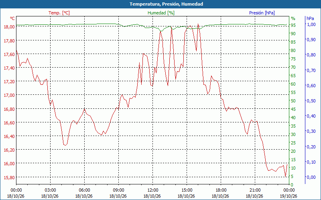Click the '17,80' temperature axis value
The width and height of the screenshot is (321, 200).
pos(9,41)
